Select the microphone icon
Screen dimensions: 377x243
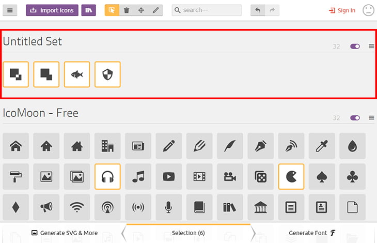[168, 207]
